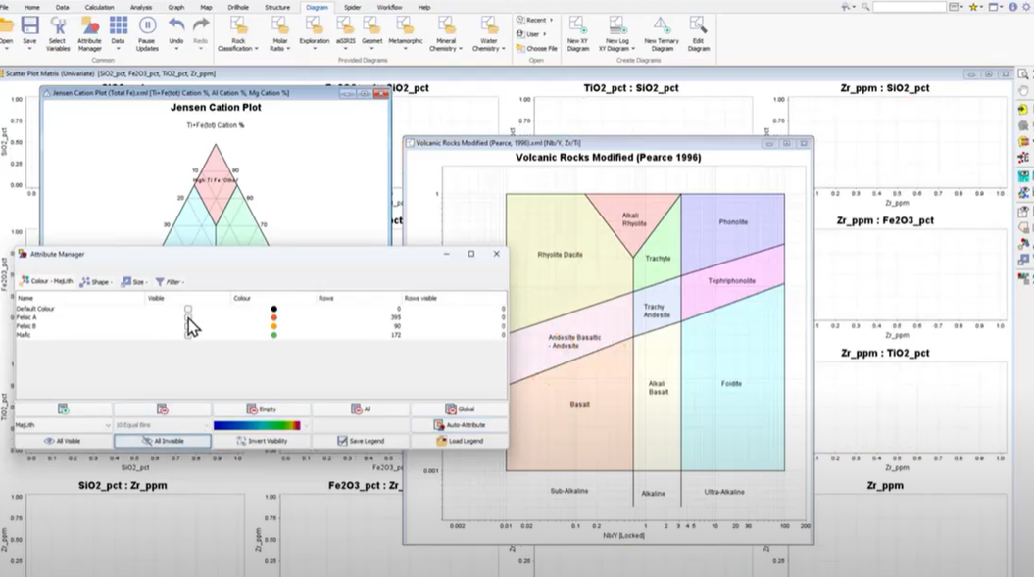
Task: Open Exploration diagrams dropdown
Action: pyautogui.click(x=315, y=33)
